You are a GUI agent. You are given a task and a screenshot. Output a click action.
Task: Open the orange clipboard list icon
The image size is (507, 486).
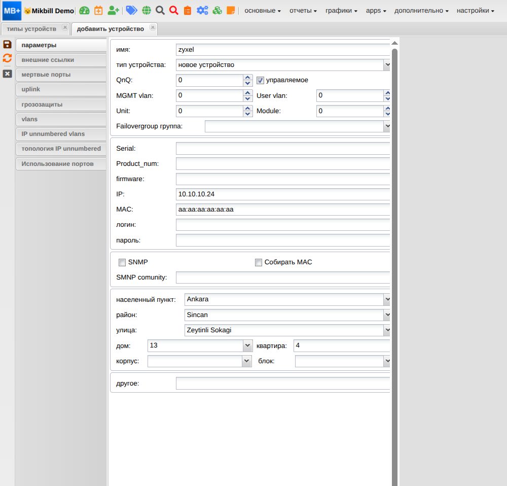tap(188, 11)
